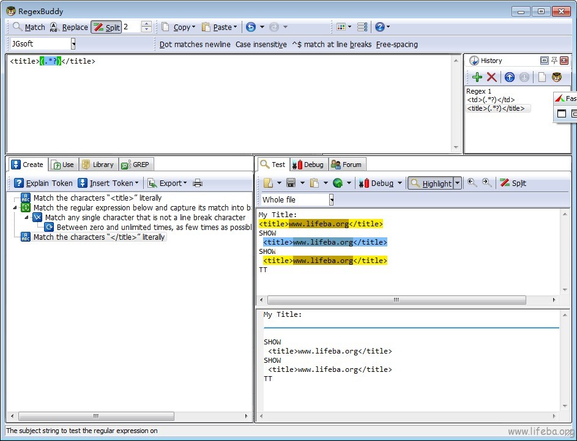Move history item up

[x=510, y=77]
